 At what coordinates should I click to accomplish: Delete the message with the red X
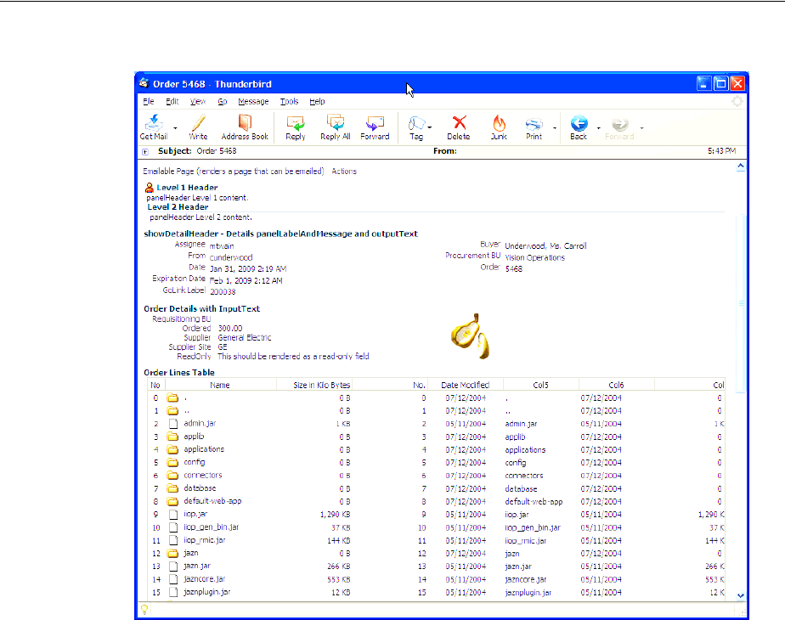click(x=459, y=123)
